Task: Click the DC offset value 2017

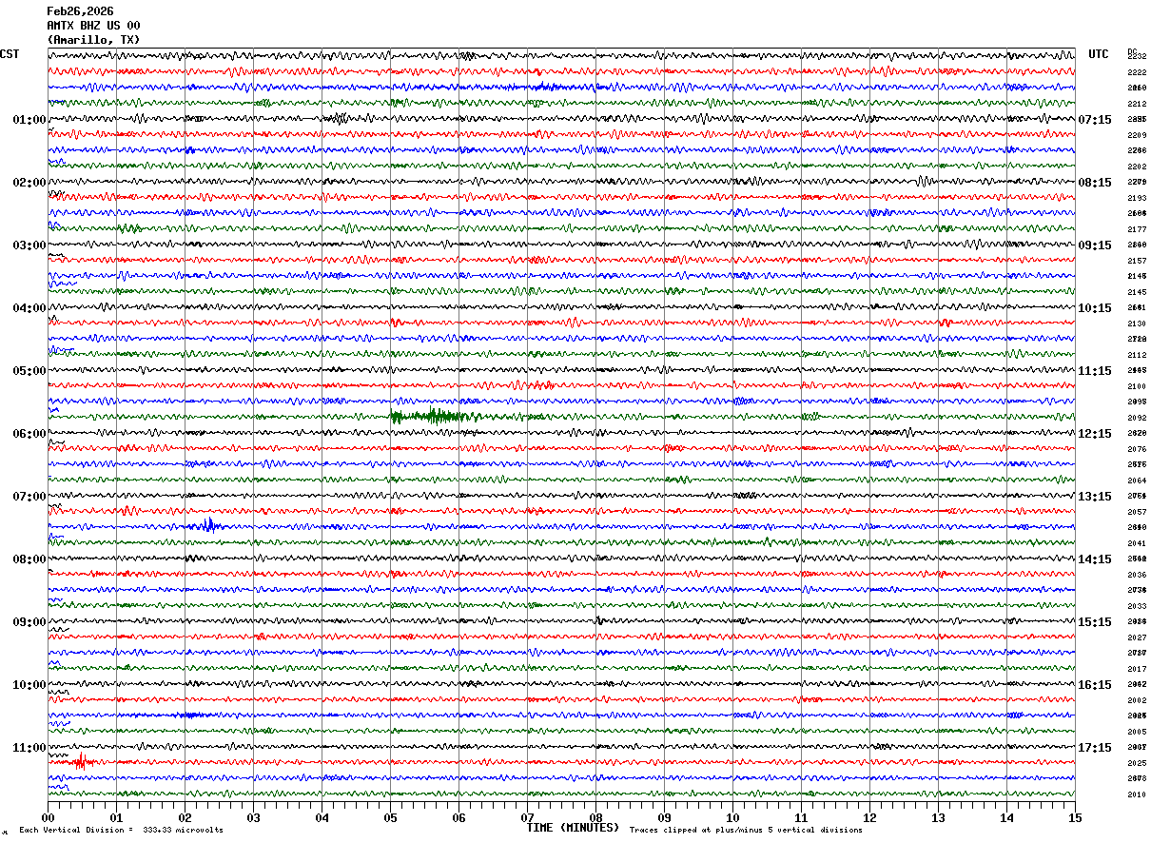Action: pyautogui.click(x=1137, y=669)
